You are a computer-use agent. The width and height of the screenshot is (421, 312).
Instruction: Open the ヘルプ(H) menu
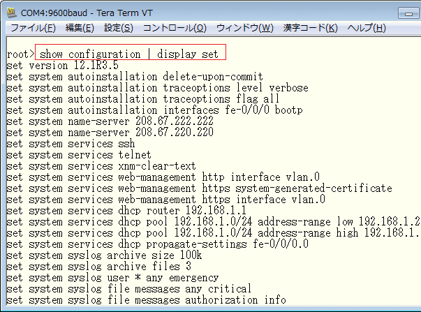point(367,28)
